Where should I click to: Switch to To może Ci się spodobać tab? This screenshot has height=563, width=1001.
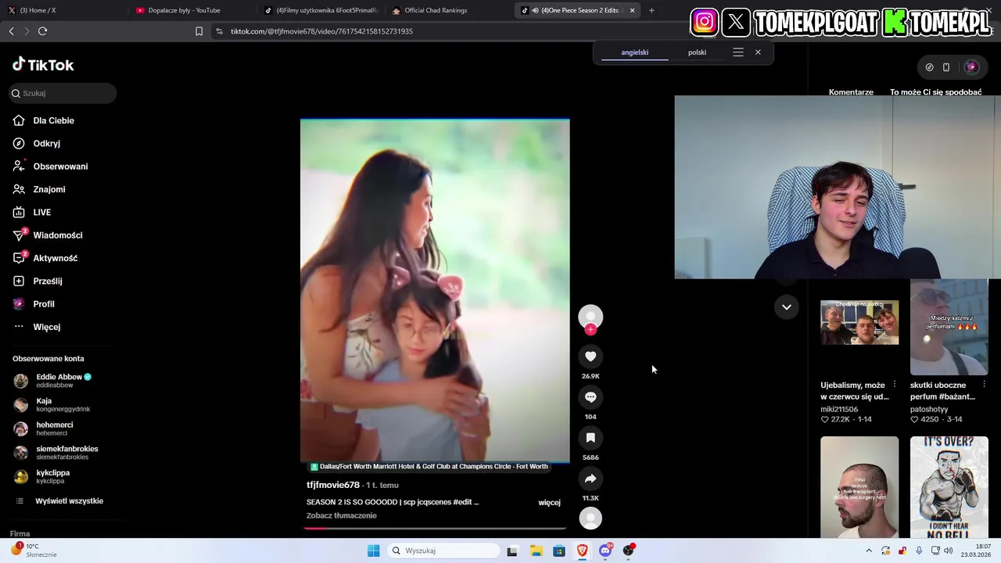pyautogui.click(x=935, y=92)
